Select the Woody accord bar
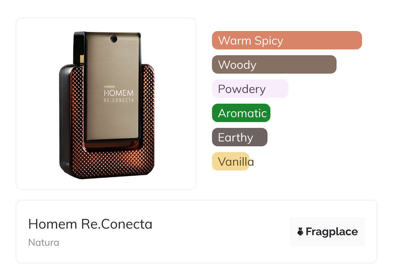The image size is (393, 279). coord(274,65)
